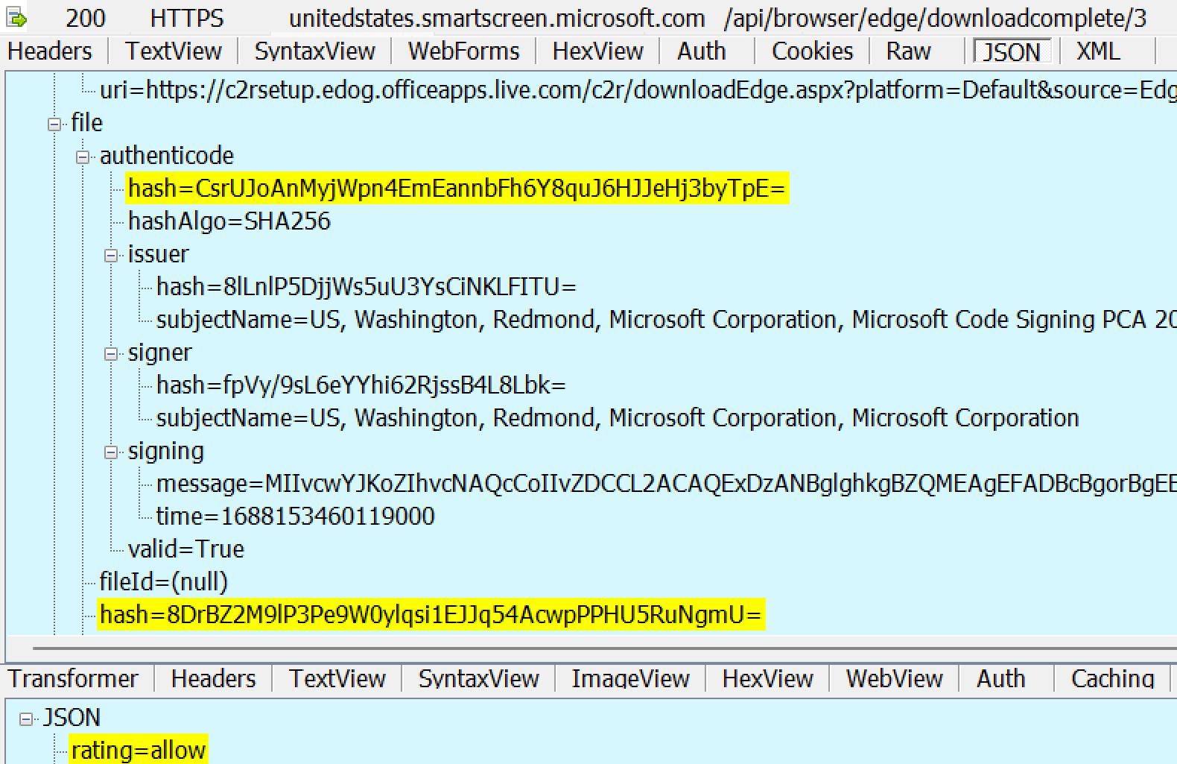Collapse the issuer node
The width and height of the screenshot is (1177, 764).
pyautogui.click(x=111, y=256)
